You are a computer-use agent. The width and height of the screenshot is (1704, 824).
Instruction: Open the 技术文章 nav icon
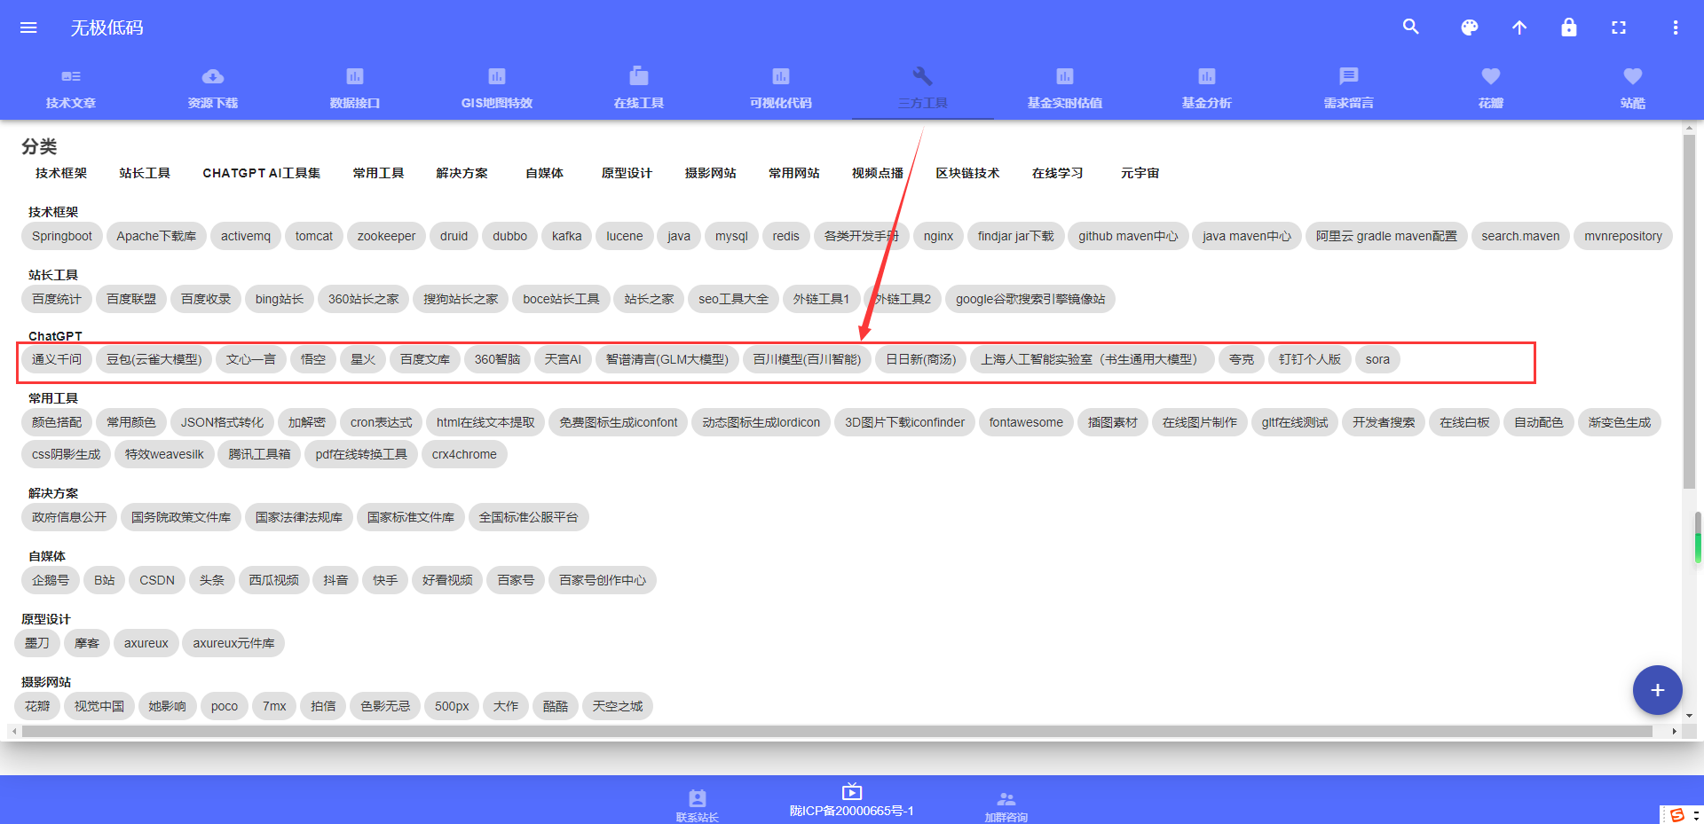click(x=71, y=76)
